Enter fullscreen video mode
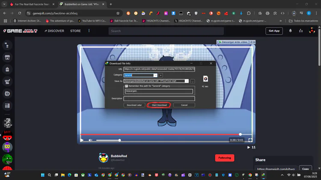Image resolution: width=321 pixels, height=180 pixels. coord(250,140)
